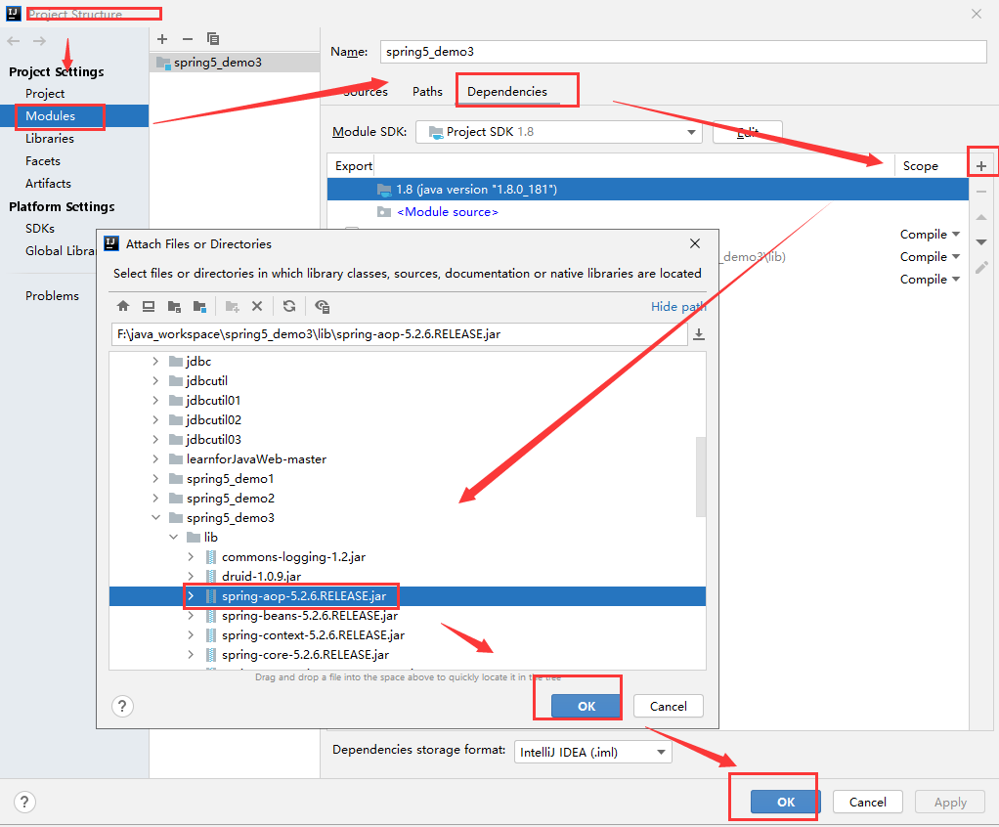Select spring-beans-5.2.6.RELEASE.jar file

pos(310,616)
